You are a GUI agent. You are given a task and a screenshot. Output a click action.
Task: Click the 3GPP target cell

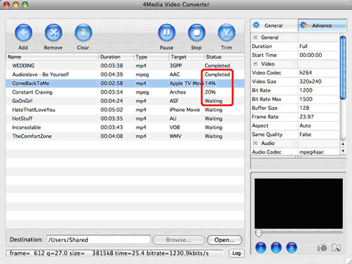tap(175, 65)
